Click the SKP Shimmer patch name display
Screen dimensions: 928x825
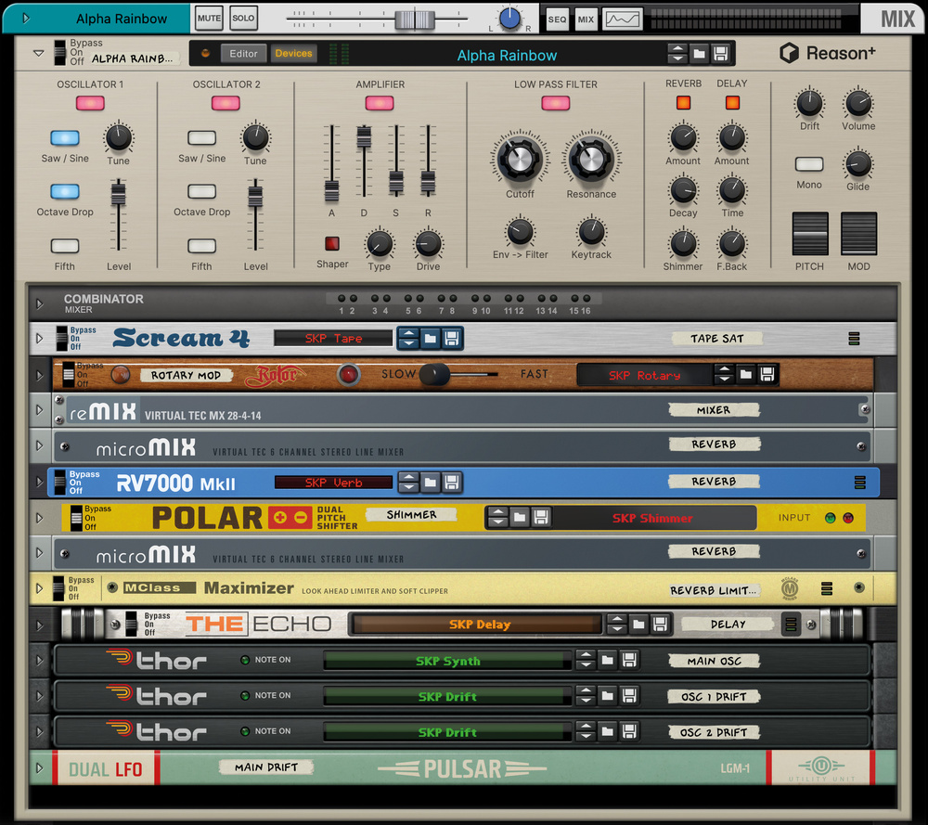(x=651, y=518)
